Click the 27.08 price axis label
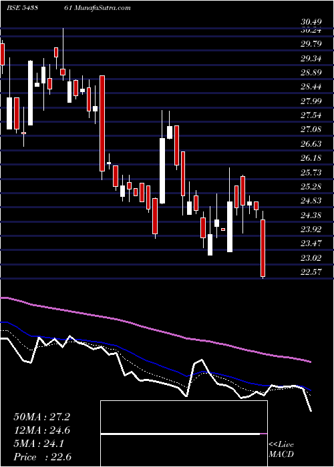 pyautogui.click(x=311, y=129)
